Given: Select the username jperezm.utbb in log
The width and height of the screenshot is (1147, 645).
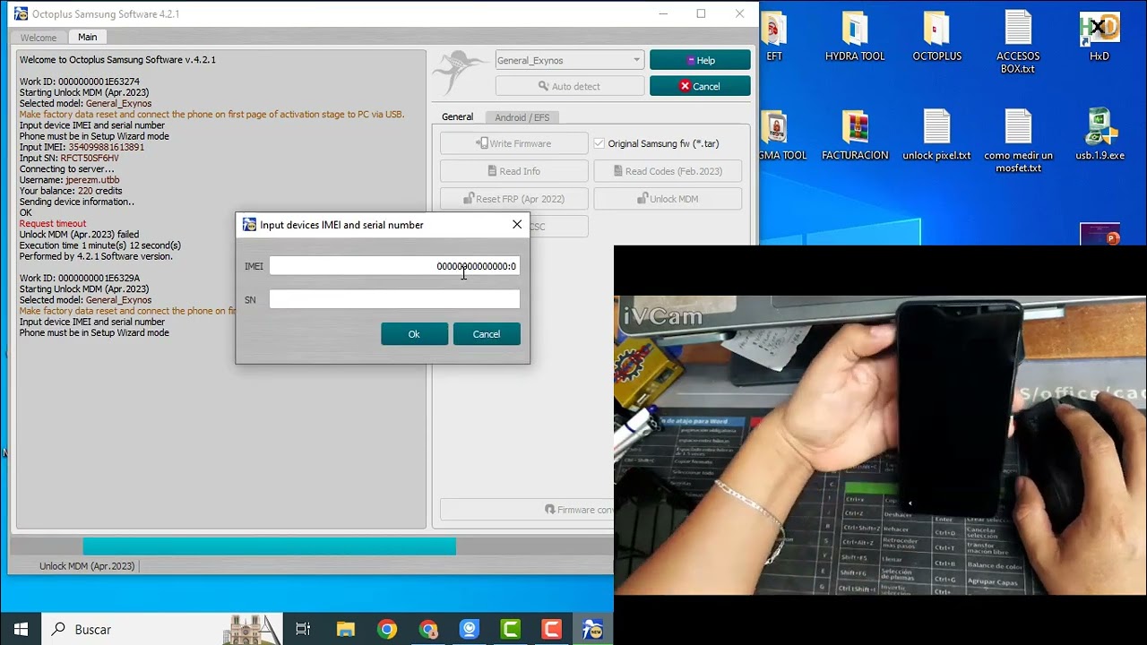Looking at the screenshot, I should [x=92, y=180].
